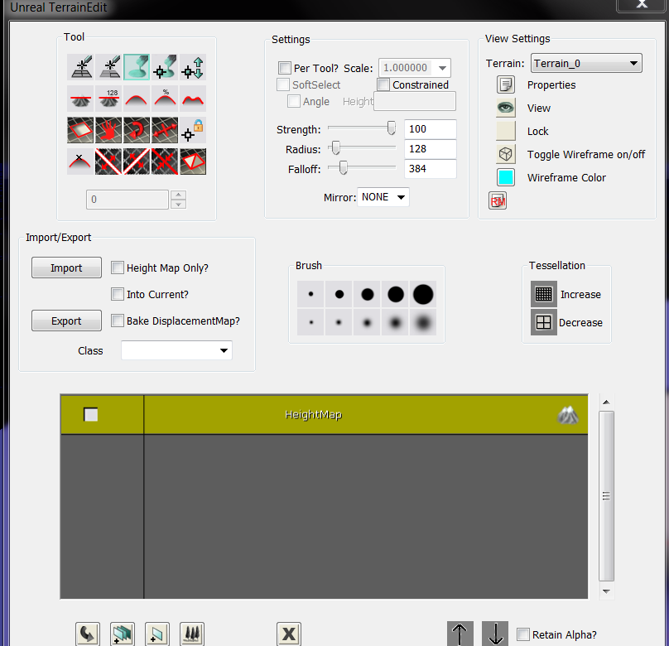Click the Import button
The width and height of the screenshot is (669, 646).
pyautogui.click(x=66, y=268)
